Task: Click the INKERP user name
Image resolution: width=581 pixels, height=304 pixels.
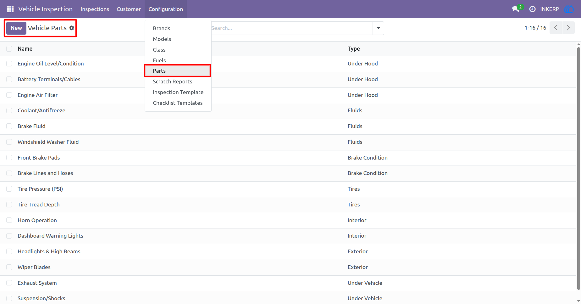Action: pyautogui.click(x=550, y=9)
